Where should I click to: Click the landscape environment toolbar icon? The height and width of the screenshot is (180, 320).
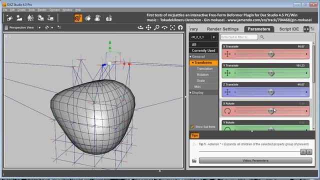tap(19, 18)
